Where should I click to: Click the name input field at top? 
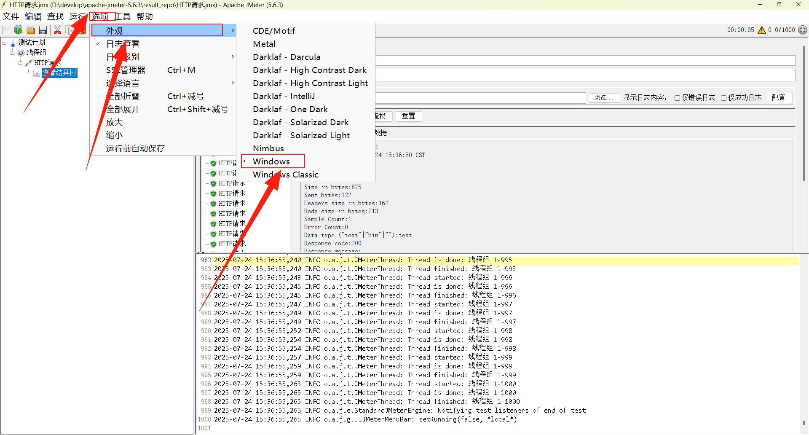(585, 60)
